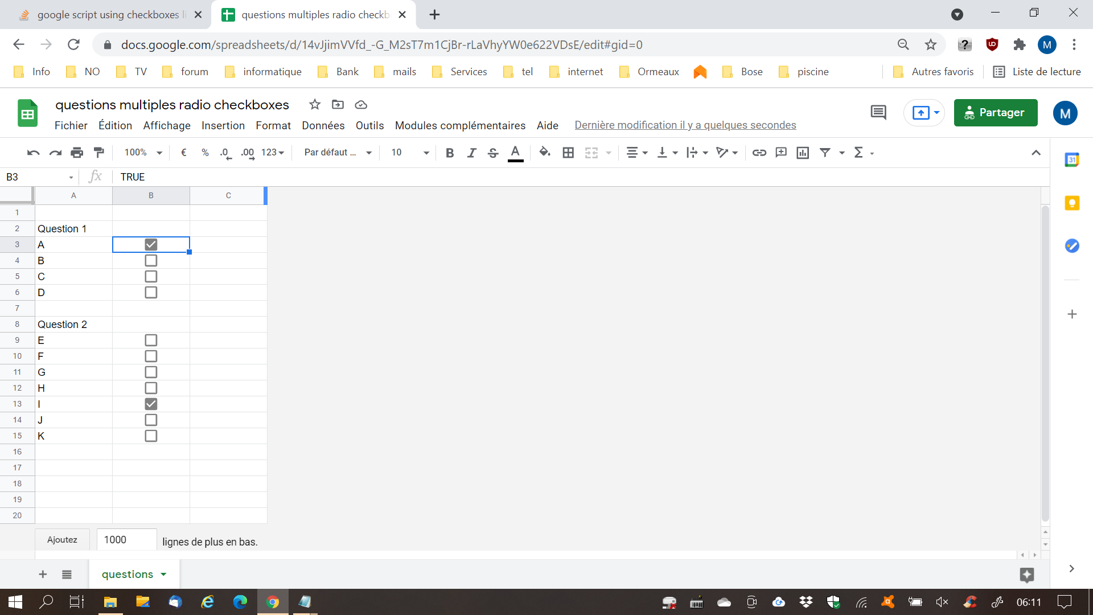Click the paint format roller icon
Screen dimensions: 1093x615
(99, 152)
